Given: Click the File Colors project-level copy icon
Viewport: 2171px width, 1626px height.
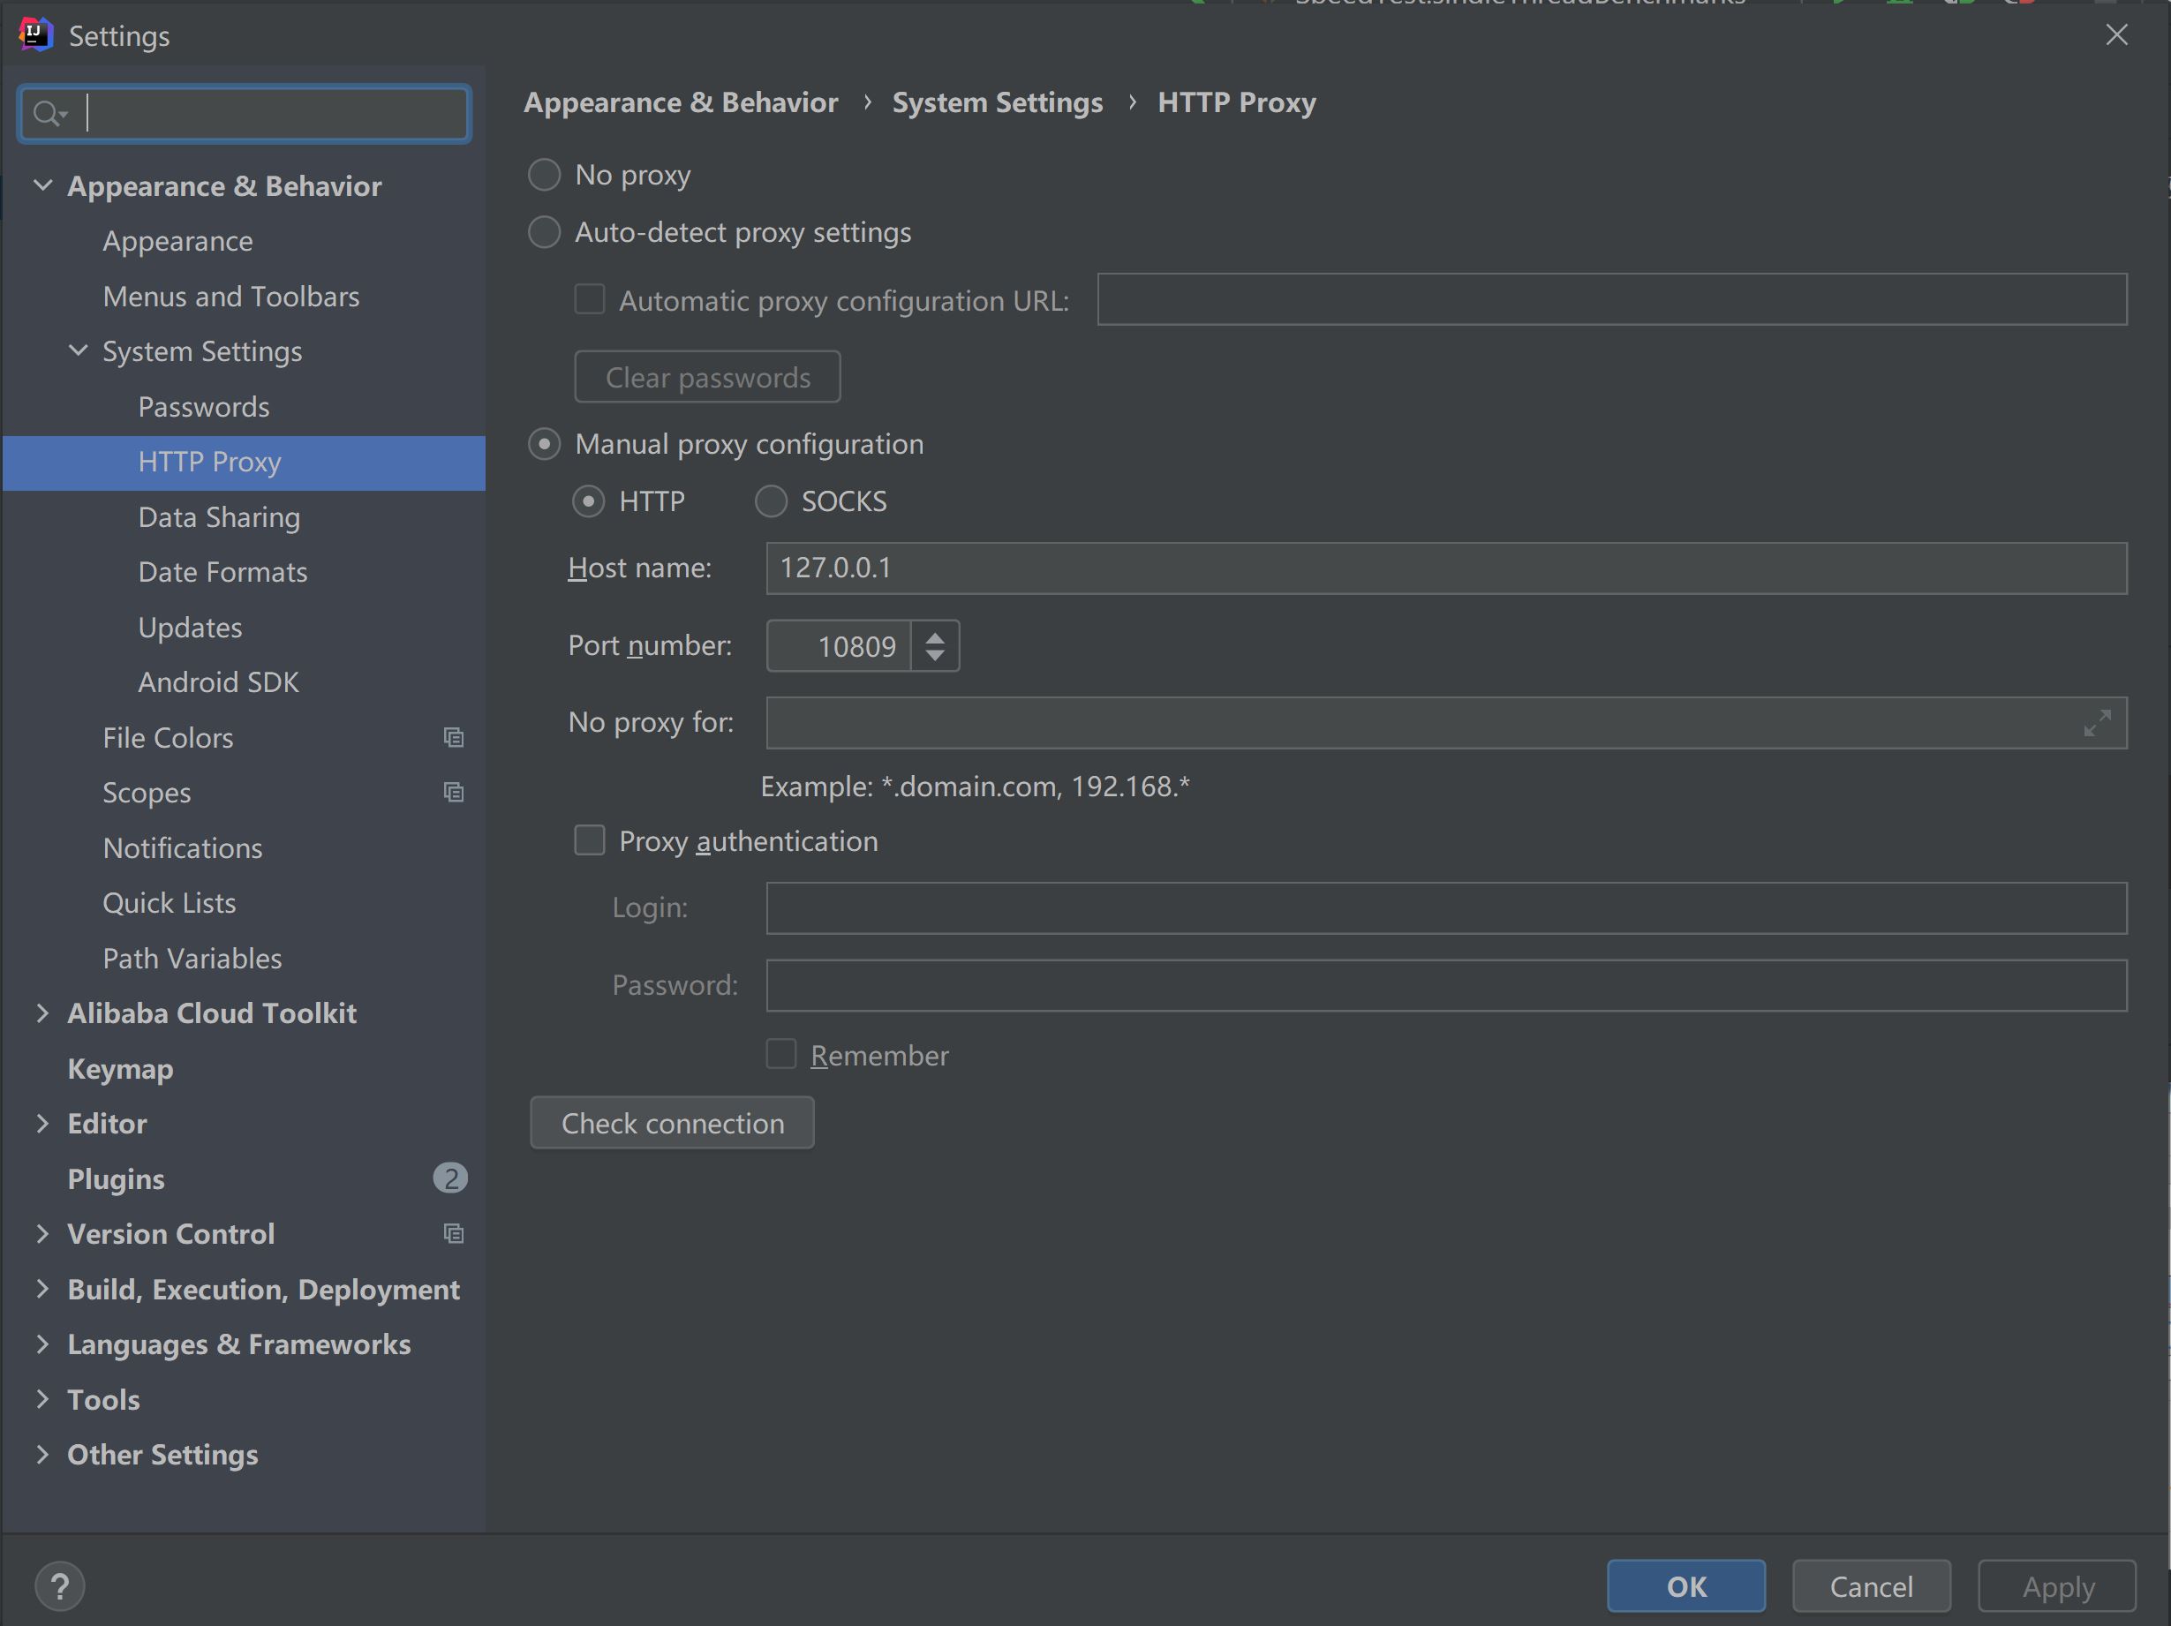Looking at the screenshot, I should pyautogui.click(x=454, y=737).
